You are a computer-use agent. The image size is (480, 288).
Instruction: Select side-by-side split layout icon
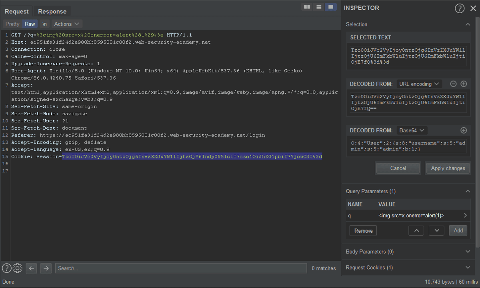[307, 7]
